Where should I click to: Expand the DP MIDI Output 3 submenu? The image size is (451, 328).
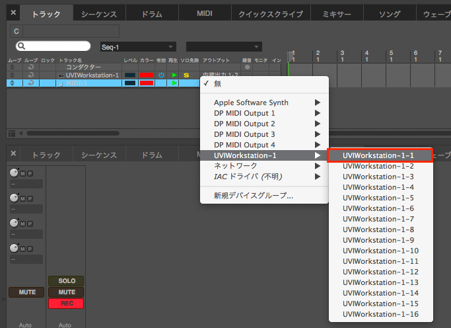(x=264, y=134)
